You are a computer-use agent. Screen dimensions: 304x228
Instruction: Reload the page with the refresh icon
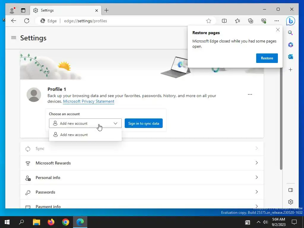(27, 21)
